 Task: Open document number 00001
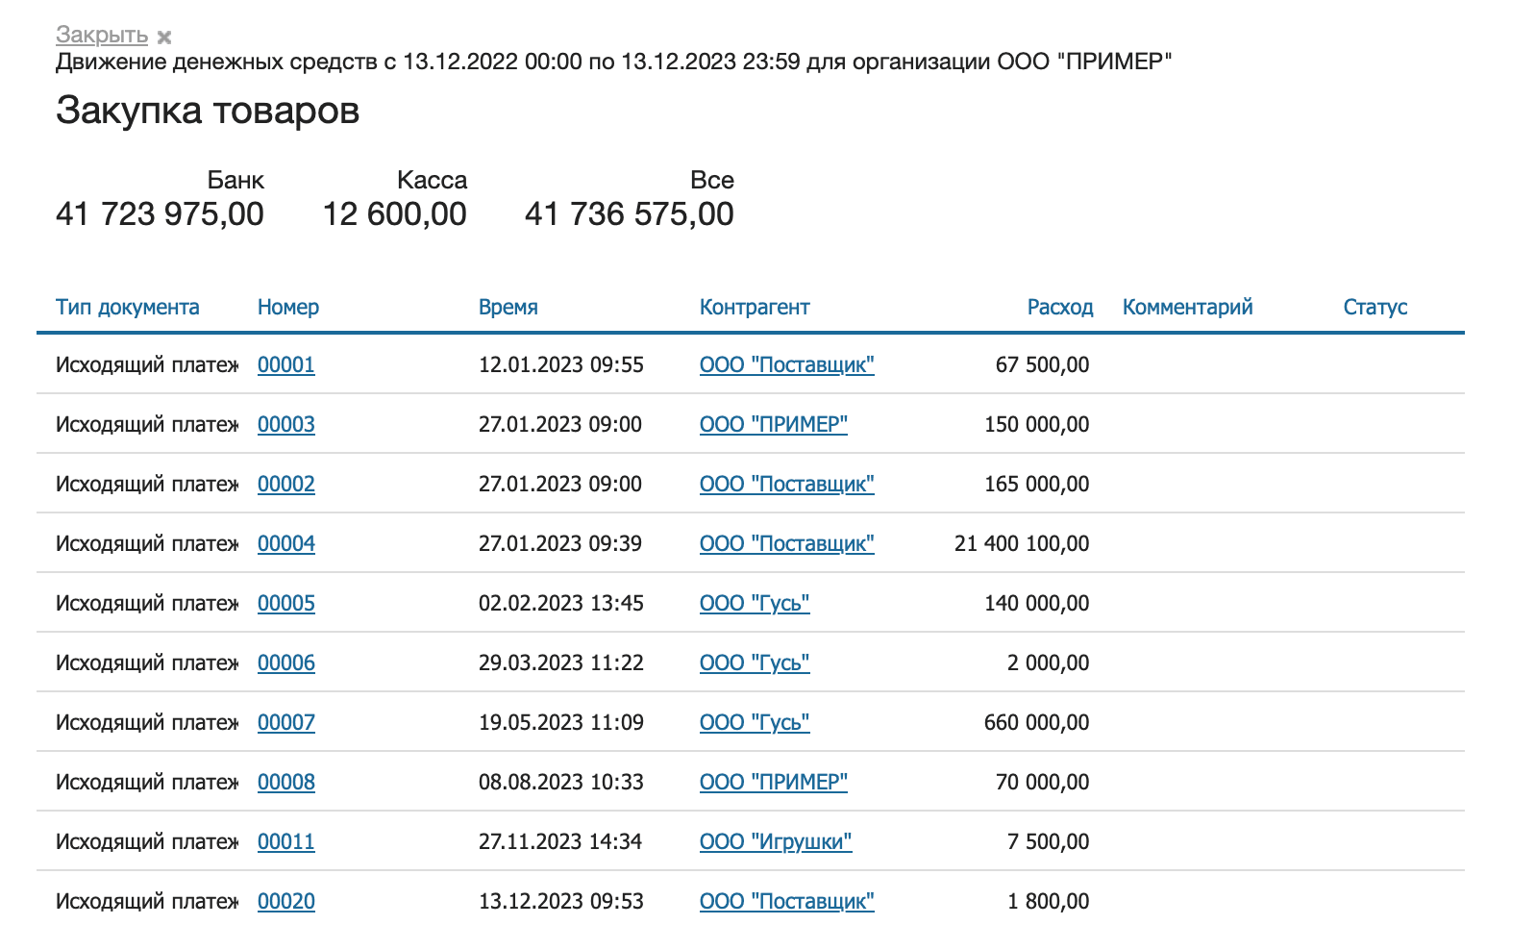pyautogui.click(x=285, y=364)
